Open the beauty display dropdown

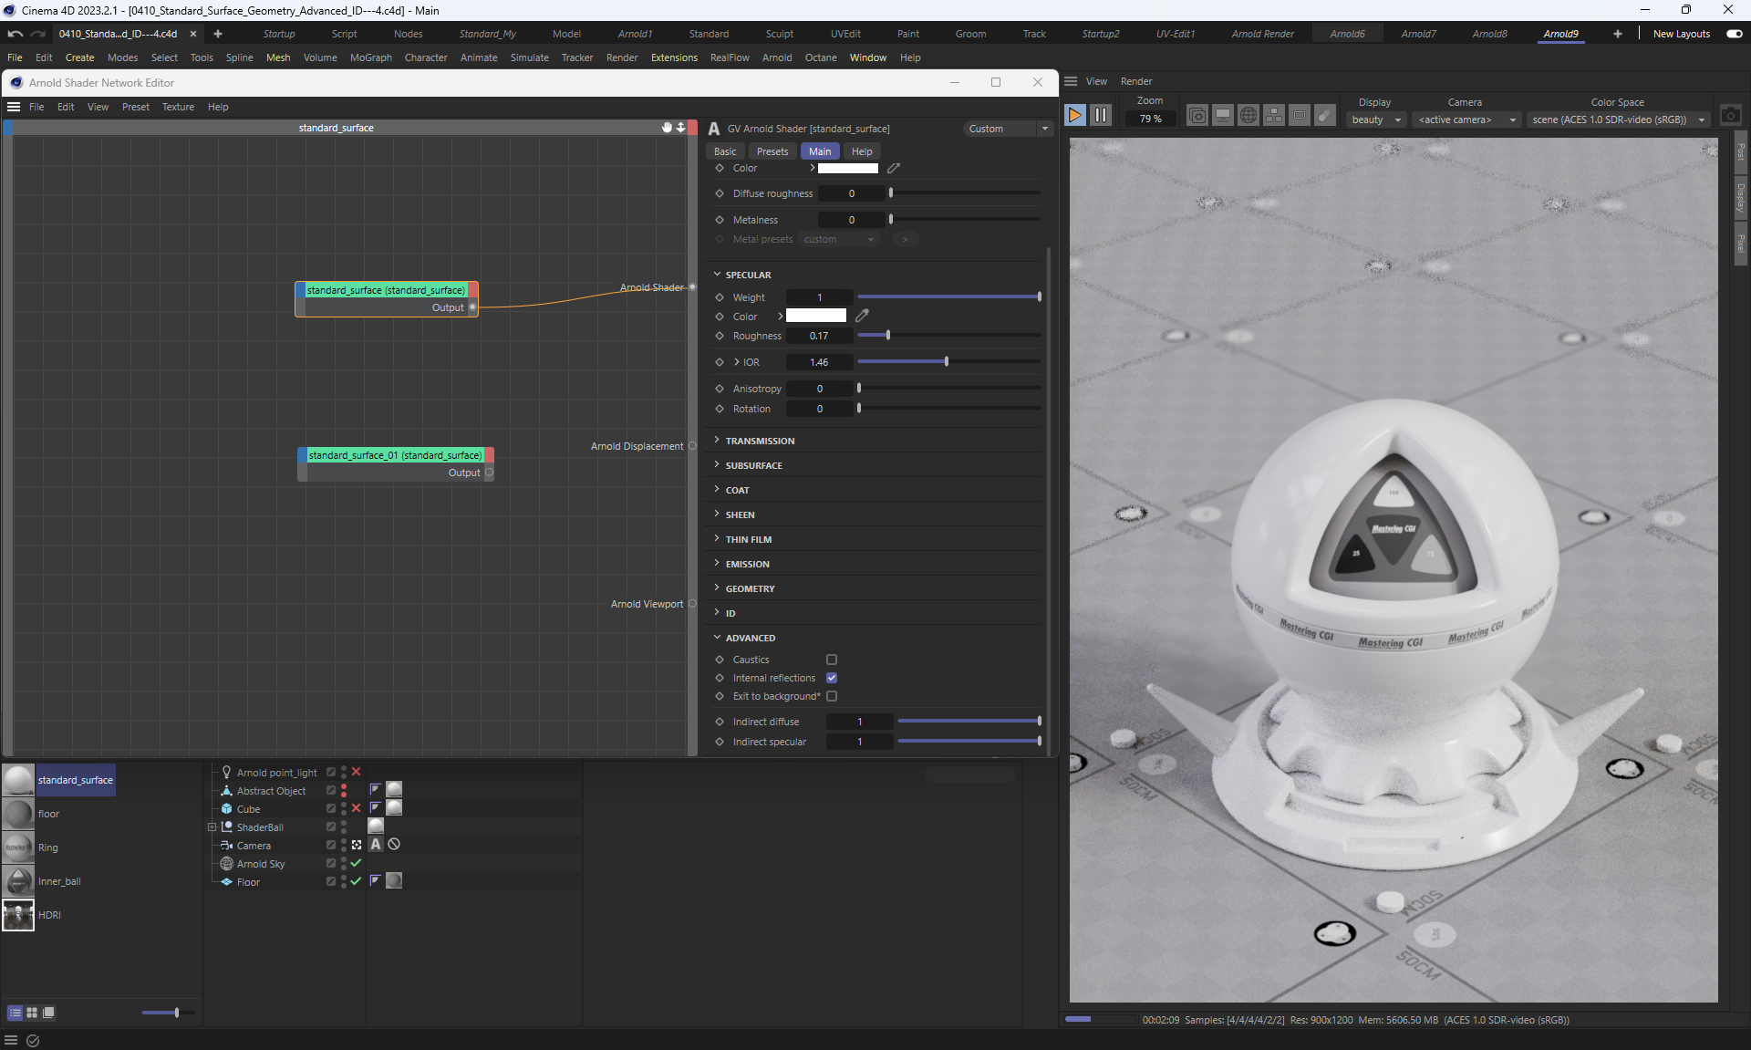(x=1376, y=120)
